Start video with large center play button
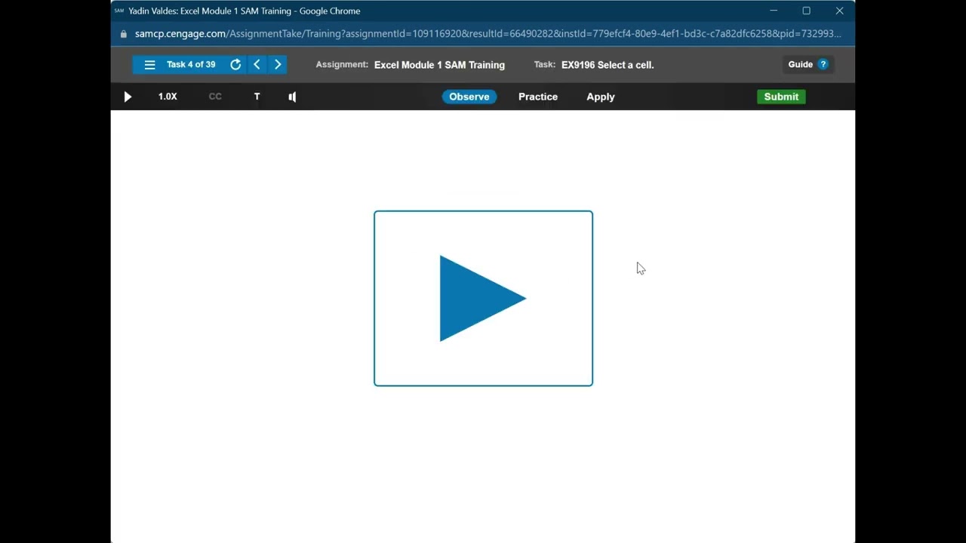966x543 pixels. point(483,299)
